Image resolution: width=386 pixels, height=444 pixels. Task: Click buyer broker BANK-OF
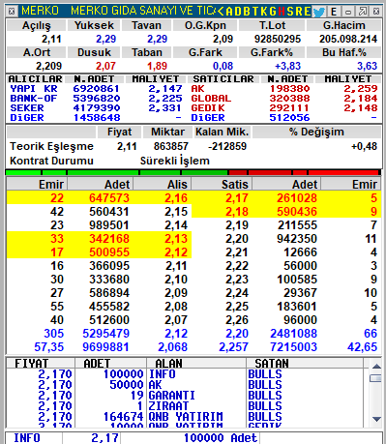point(34,99)
